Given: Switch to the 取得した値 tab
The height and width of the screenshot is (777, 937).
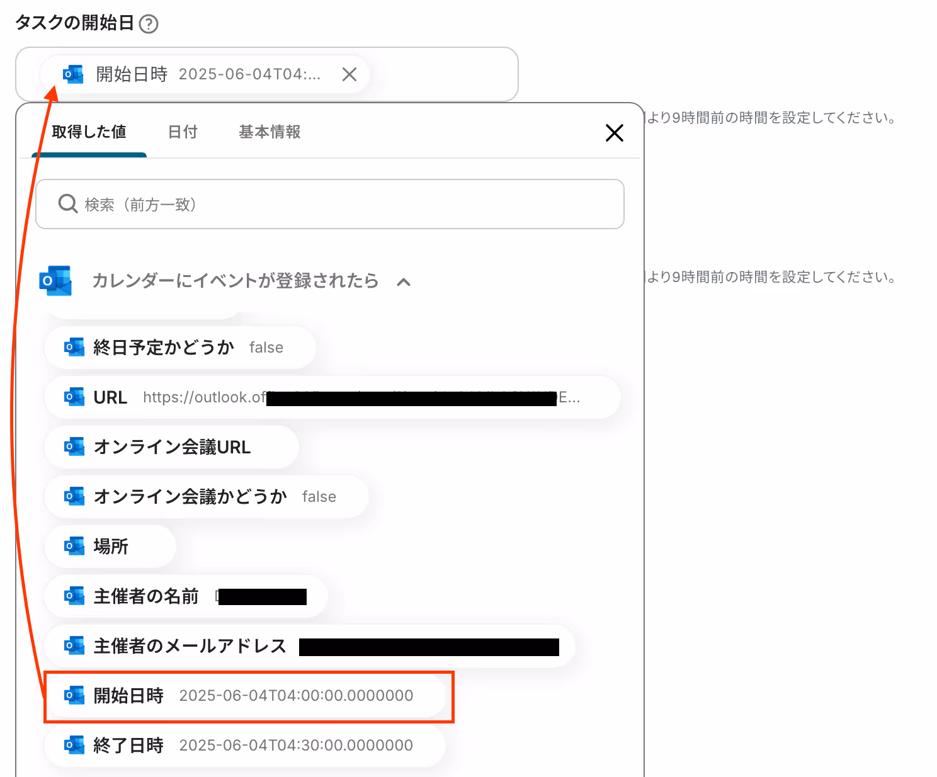Looking at the screenshot, I should [89, 132].
